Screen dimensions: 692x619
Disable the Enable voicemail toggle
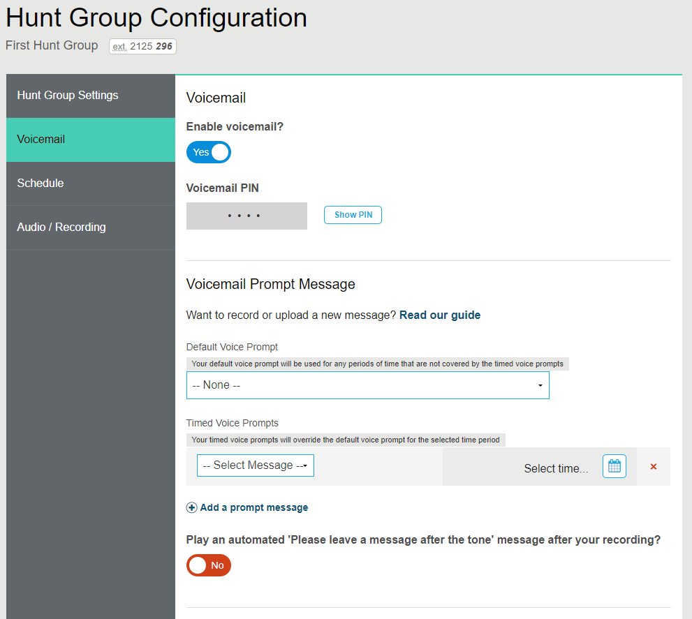tap(208, 152)
